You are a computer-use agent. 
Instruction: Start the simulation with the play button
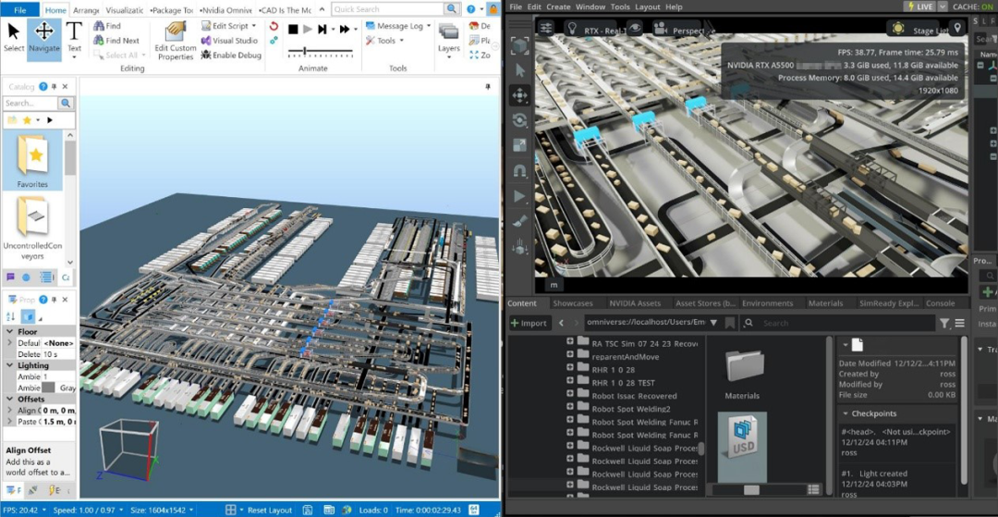point(308,30)
